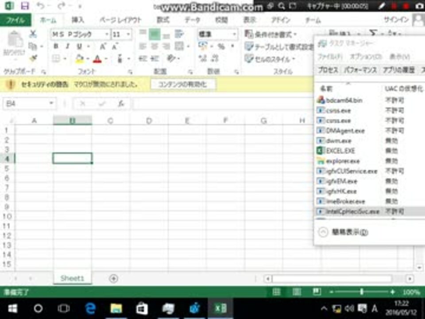Open the Insert ribbon tab

[x=77, y=20]
